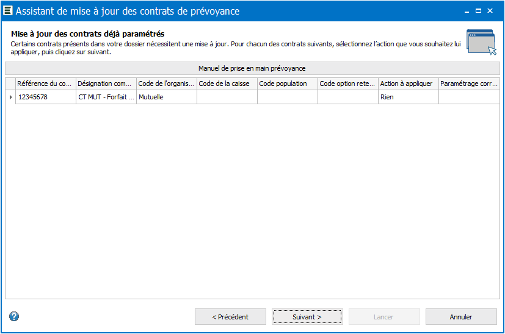This screenshot has height=334, width=505.
Task: Sort by Désignation column header
Action: (106, 84)
